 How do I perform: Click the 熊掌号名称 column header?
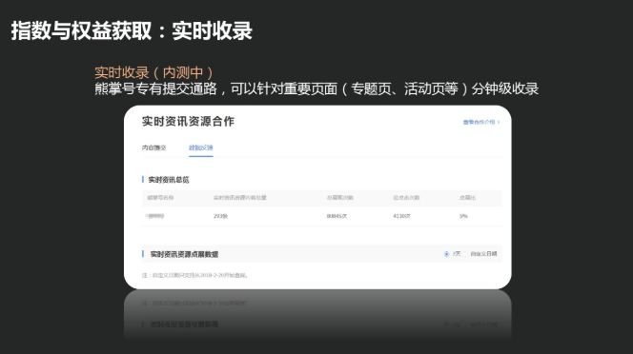point(160,198)
